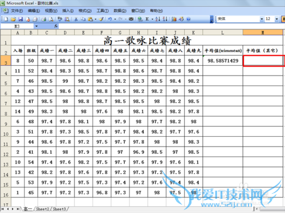Select the cell 96.9 in row 12
This screenshot has width=285, height=213.
point(139,152)
